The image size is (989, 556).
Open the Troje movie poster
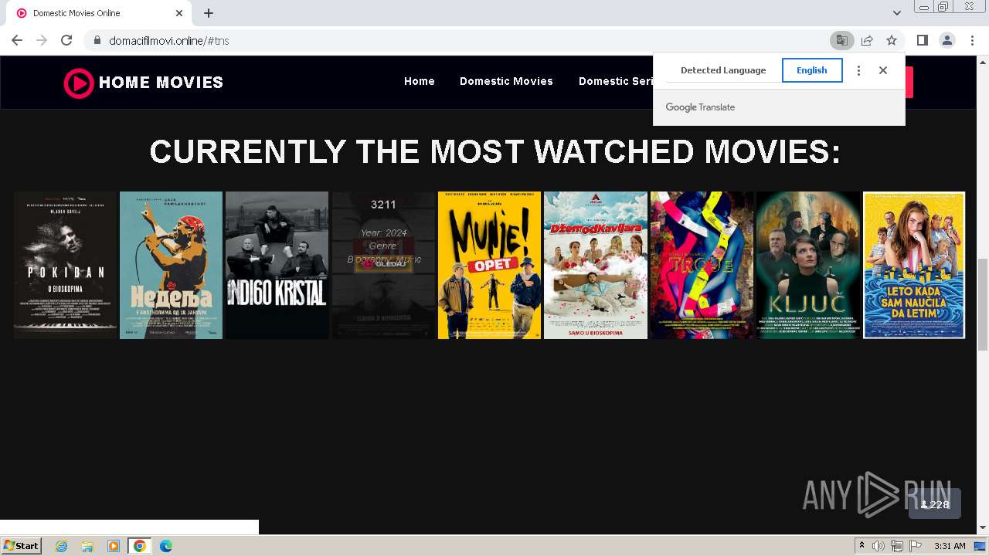tap(702, 265)
